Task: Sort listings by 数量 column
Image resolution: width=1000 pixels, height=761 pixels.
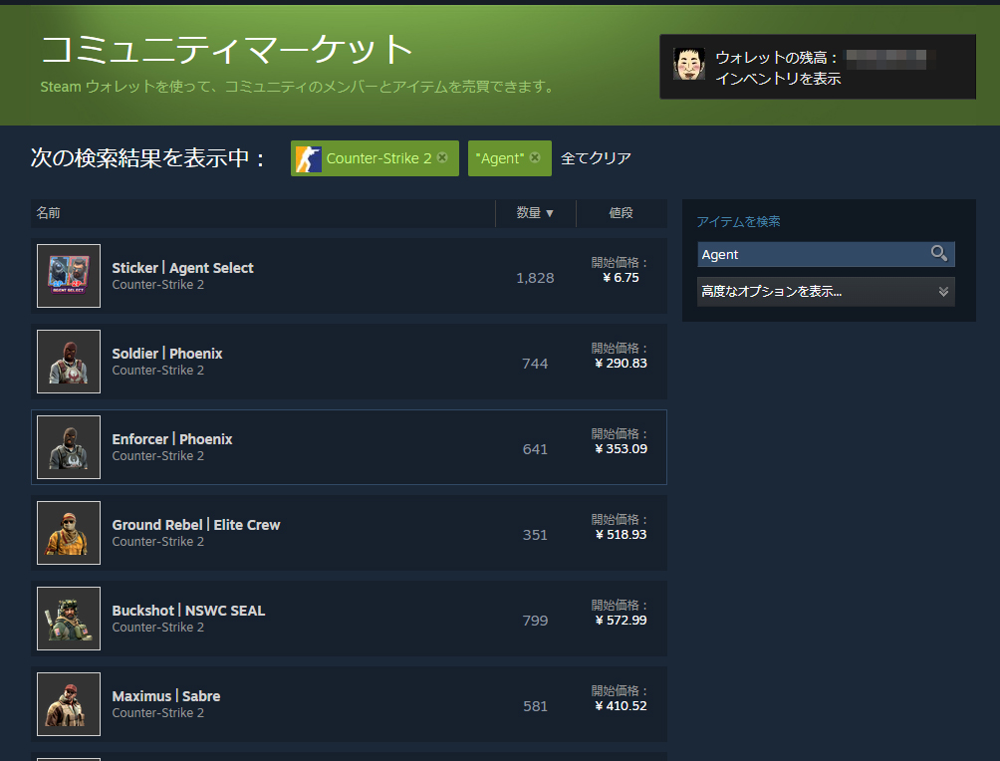Action: click(535, 213)
